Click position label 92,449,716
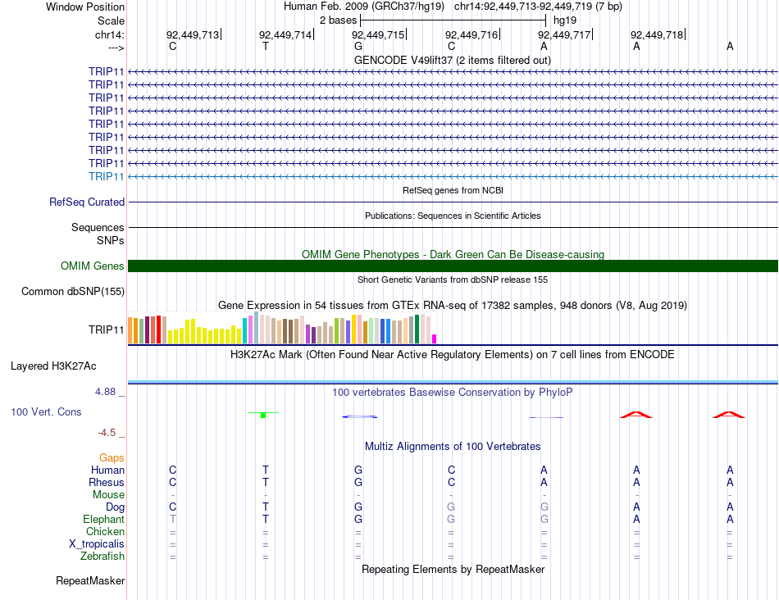The width and height of the screenshot is (779, 600). [x=471, y=34]
